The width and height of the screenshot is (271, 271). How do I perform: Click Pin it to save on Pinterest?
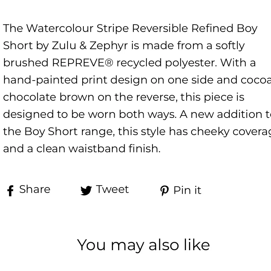(x=187, y=190)
